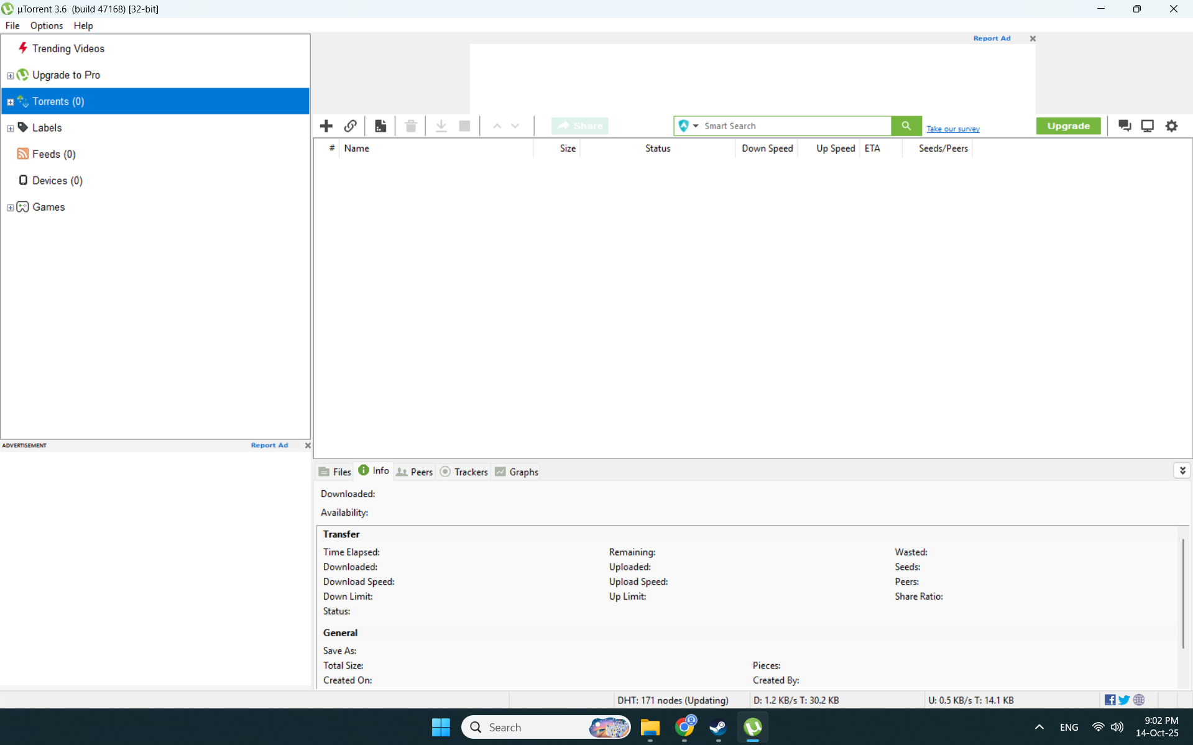The height and width of the screenshot is (745, 1193).
Task: Click the Smart Search input field
Action: click(796, 126)
